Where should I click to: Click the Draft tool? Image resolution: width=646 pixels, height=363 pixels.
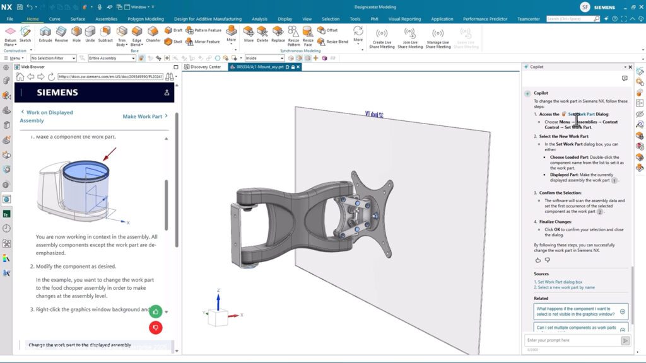tap(173, 30)
